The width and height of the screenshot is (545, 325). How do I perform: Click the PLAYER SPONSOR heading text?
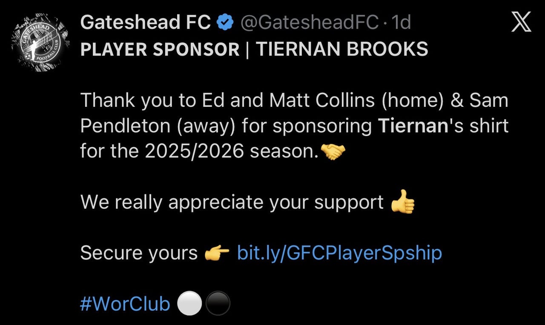pos(160,50)
